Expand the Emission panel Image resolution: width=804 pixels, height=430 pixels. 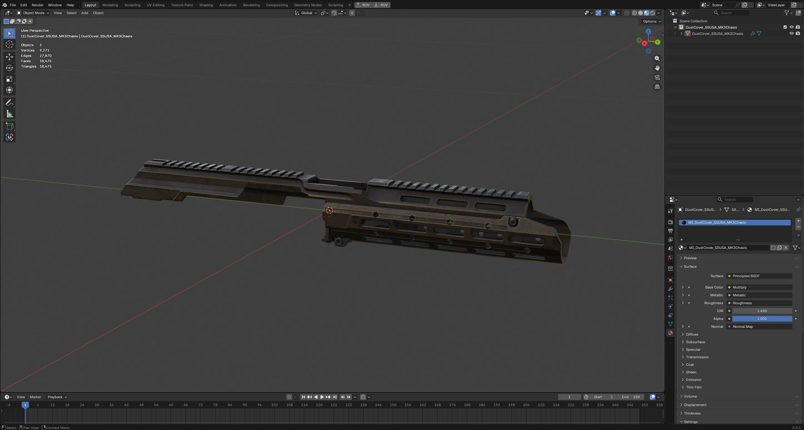[693, 380]
